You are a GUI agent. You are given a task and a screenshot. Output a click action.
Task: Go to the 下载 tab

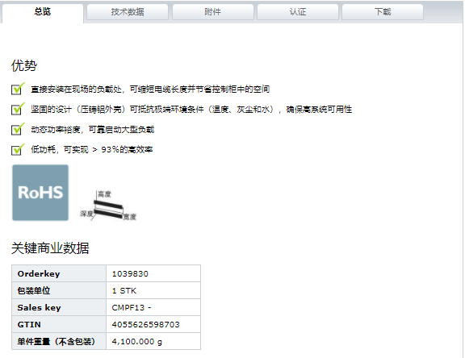click(383, 12)
